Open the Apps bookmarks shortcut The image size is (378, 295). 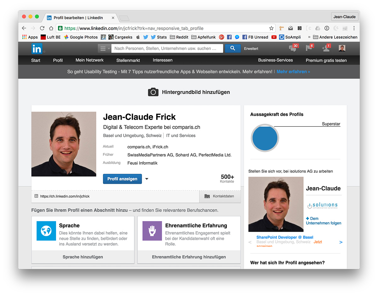click(30, 37)
